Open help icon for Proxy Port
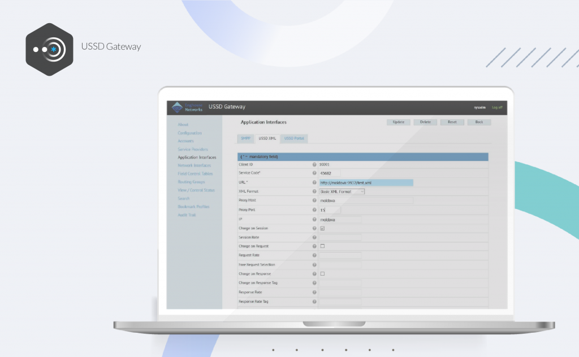 coord(314,210)
